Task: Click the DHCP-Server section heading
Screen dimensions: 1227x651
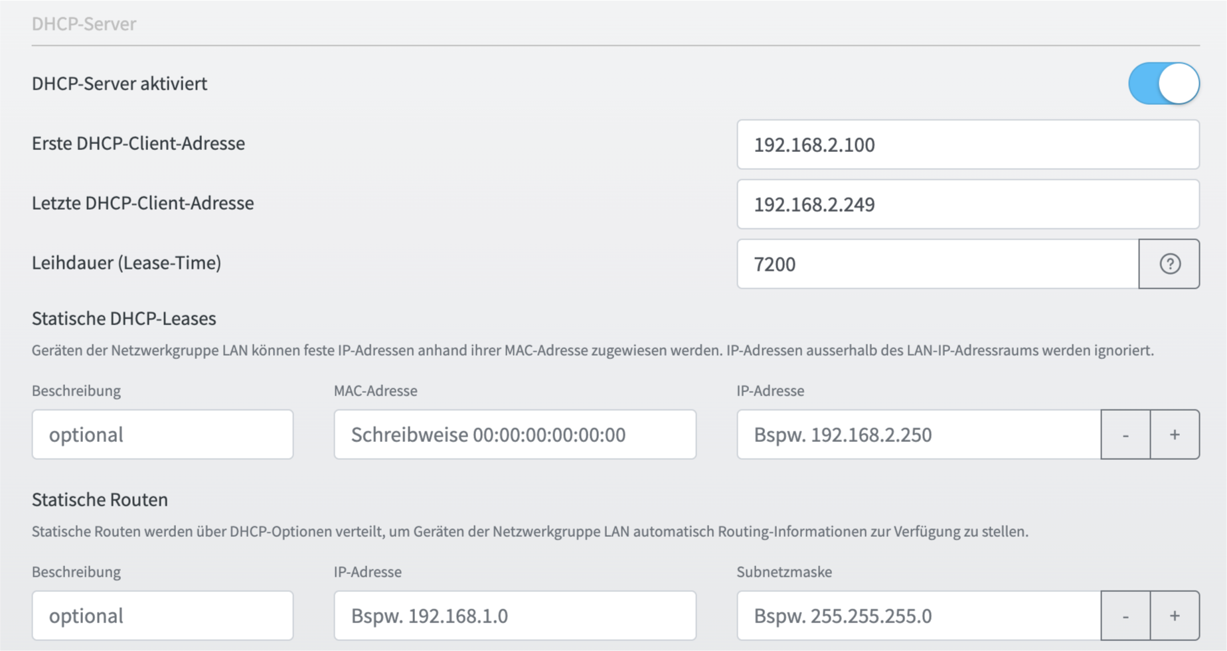Action: pos(84,24)
